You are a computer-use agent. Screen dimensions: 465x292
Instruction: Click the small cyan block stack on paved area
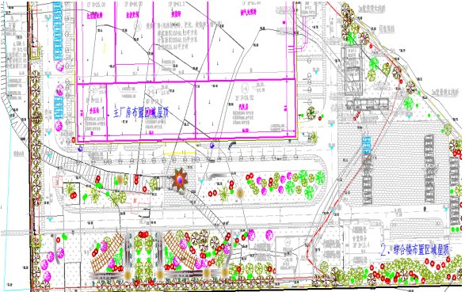(x=367, y=146)
